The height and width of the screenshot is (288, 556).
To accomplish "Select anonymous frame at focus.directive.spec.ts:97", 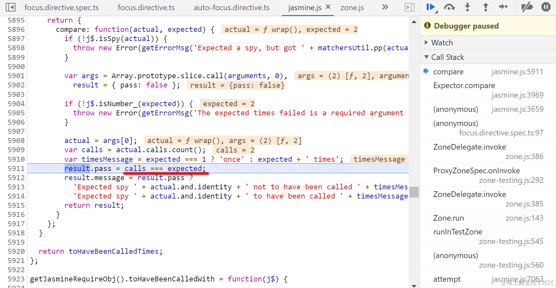I will 488,128.
